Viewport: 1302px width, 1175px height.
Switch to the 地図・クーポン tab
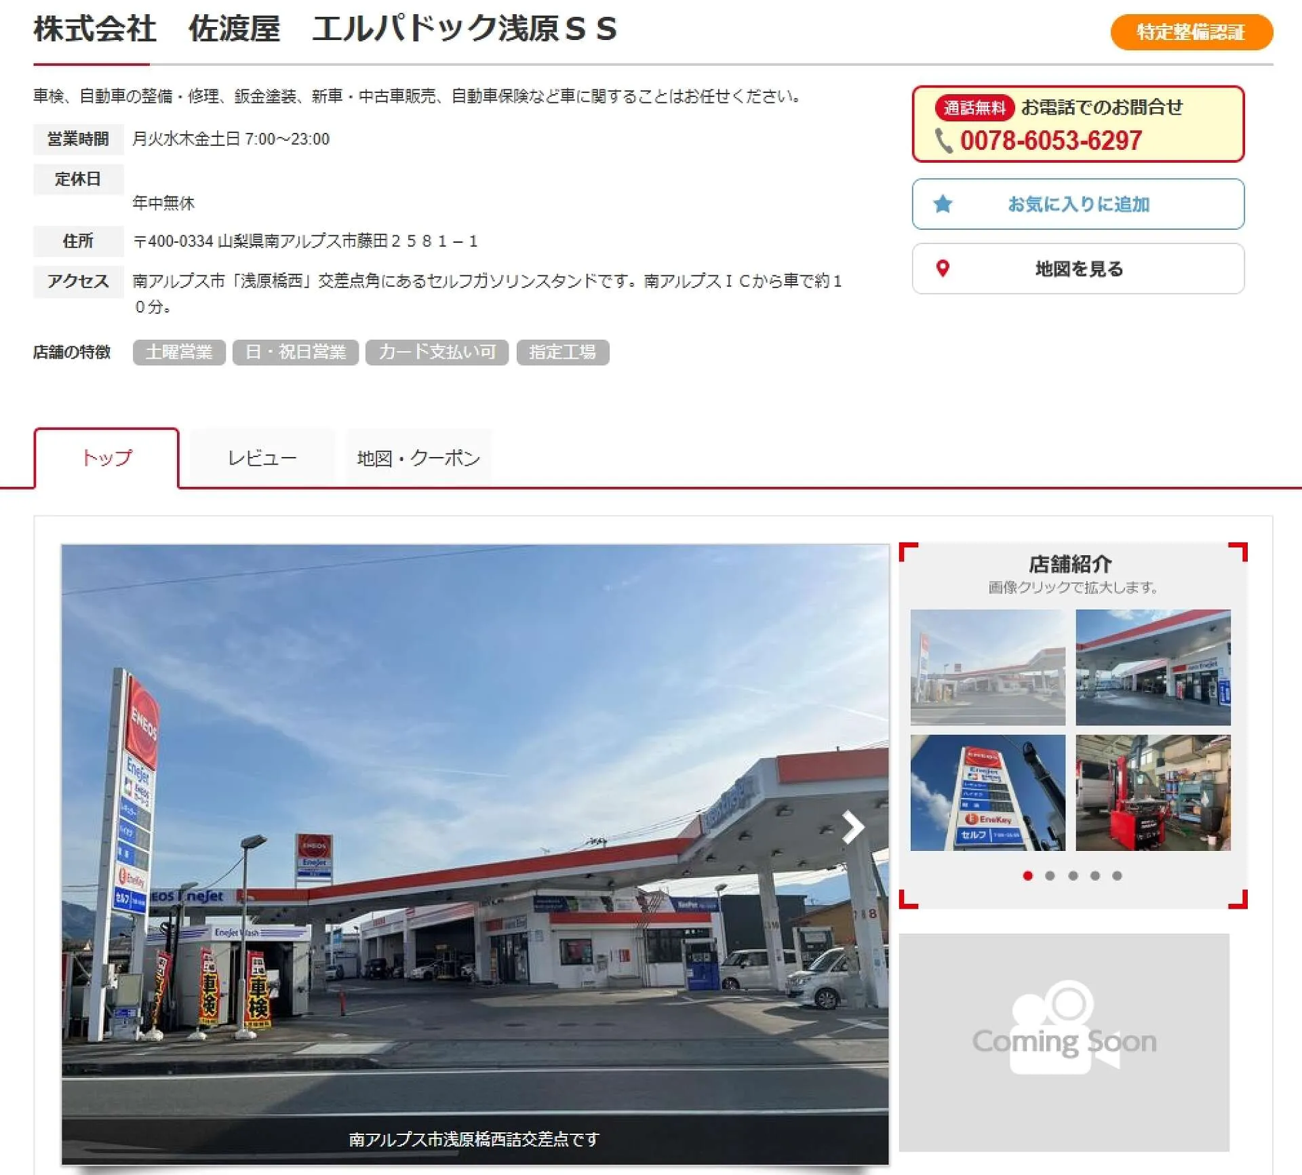[x=418, y=458]
